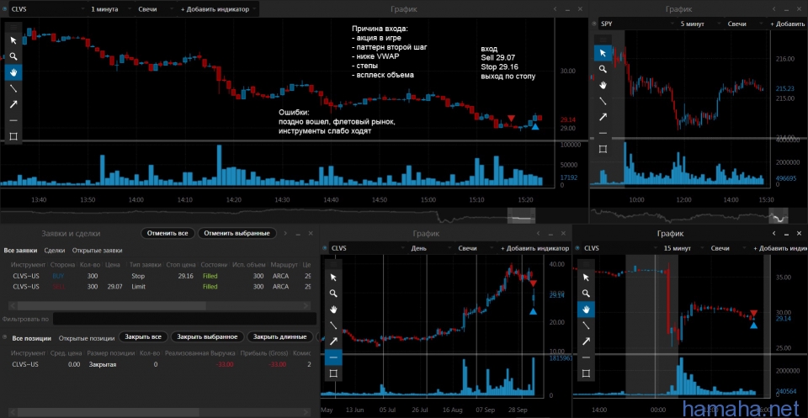This screenshot has width=808, height=418.
Task: Select arrow tool in SPY chart
Action: [603, 117]
